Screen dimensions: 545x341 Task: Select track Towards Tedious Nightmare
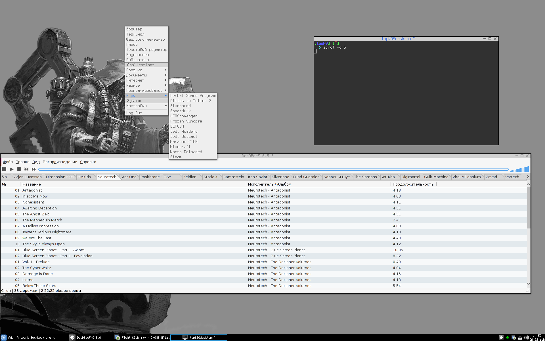point(264,232)
